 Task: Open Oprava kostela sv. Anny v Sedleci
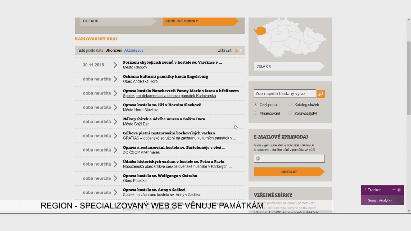click(x=154, y=190)
